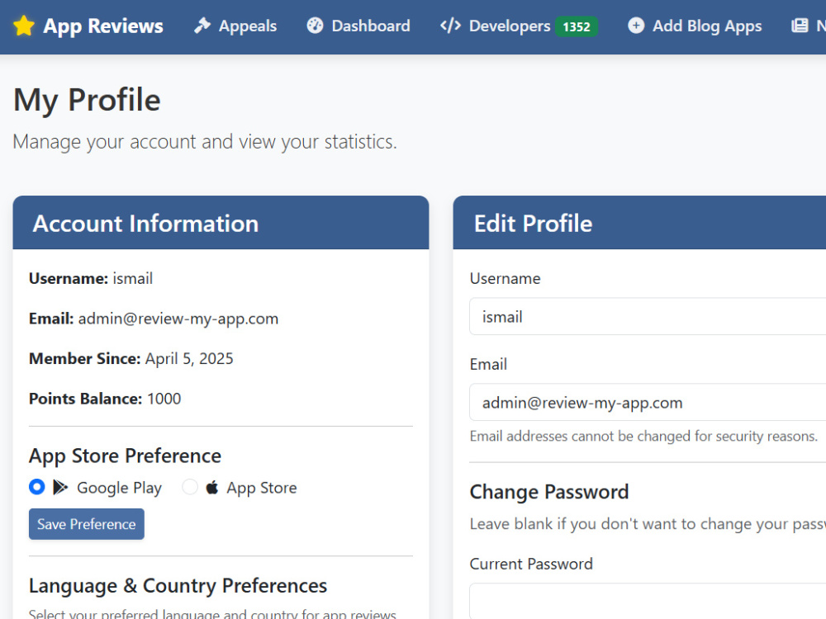Image resolution: width=826 pixels, height=619 pixels.
Task: Click 'Manage your account and view your statistics' subtitle
Action: pos(205,142)
